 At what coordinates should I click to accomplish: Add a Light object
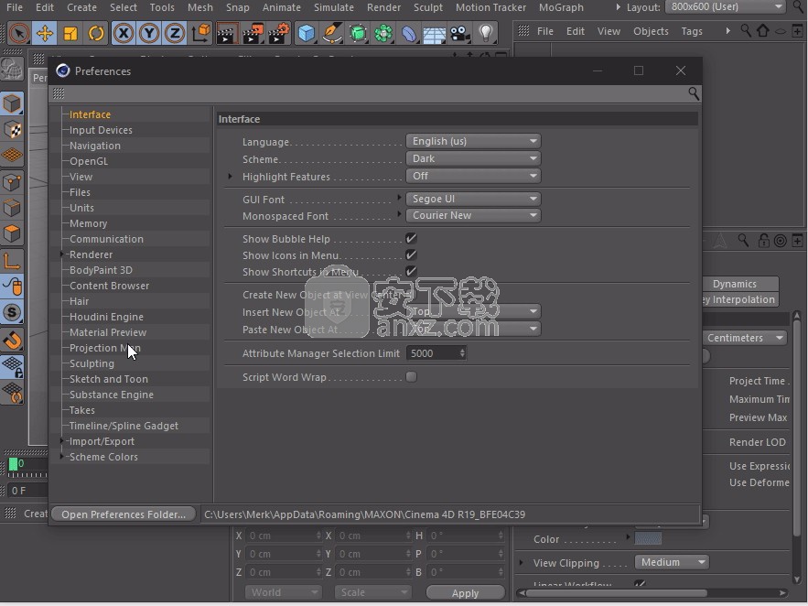click(x=485, y=34)
